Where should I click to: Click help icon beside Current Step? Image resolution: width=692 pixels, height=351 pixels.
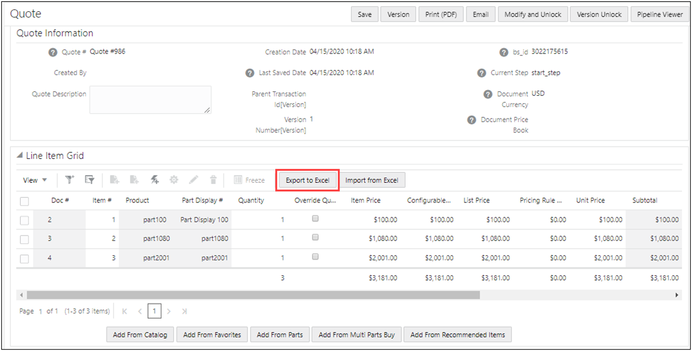pos(481,73)
